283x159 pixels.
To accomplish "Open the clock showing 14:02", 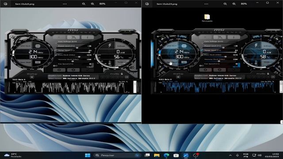I will click(272, 155).
